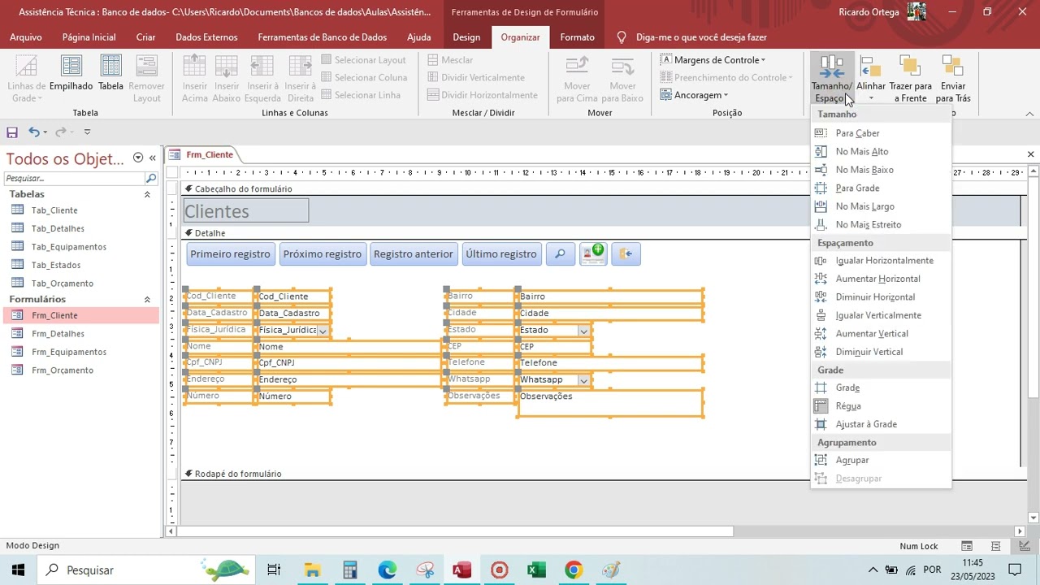Open the Estado combo box dropdown arrow
The height and width of the screenshot is (585, 1040).
(583, 331)
